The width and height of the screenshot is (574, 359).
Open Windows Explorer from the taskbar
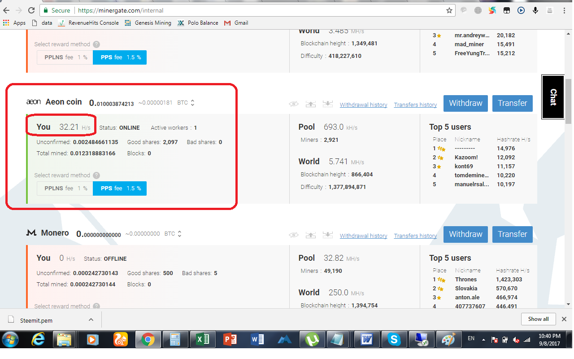point(64,340)
